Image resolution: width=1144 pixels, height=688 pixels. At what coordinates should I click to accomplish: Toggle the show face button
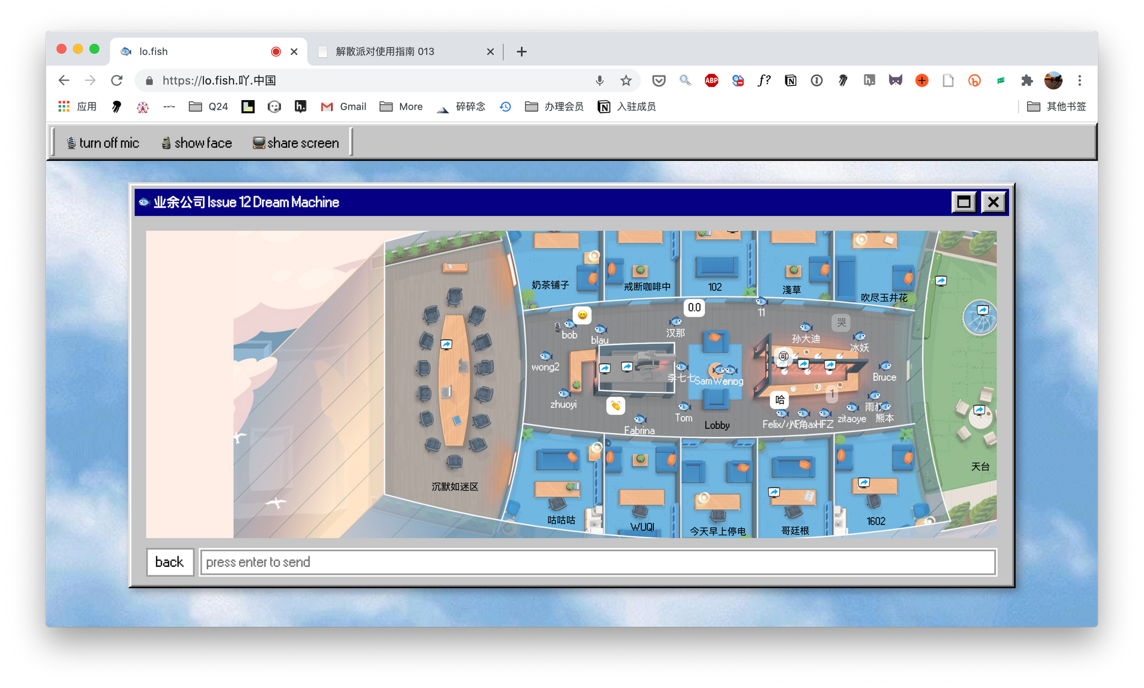click(197, 143)
